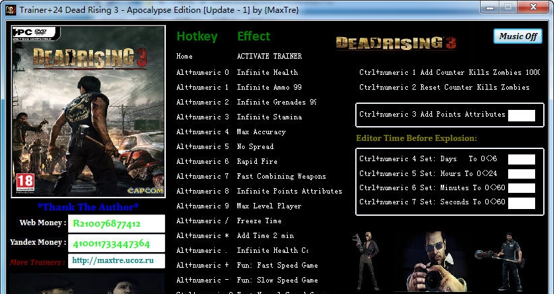Click the Dead Rising 3 logo banner

point(396,42)
